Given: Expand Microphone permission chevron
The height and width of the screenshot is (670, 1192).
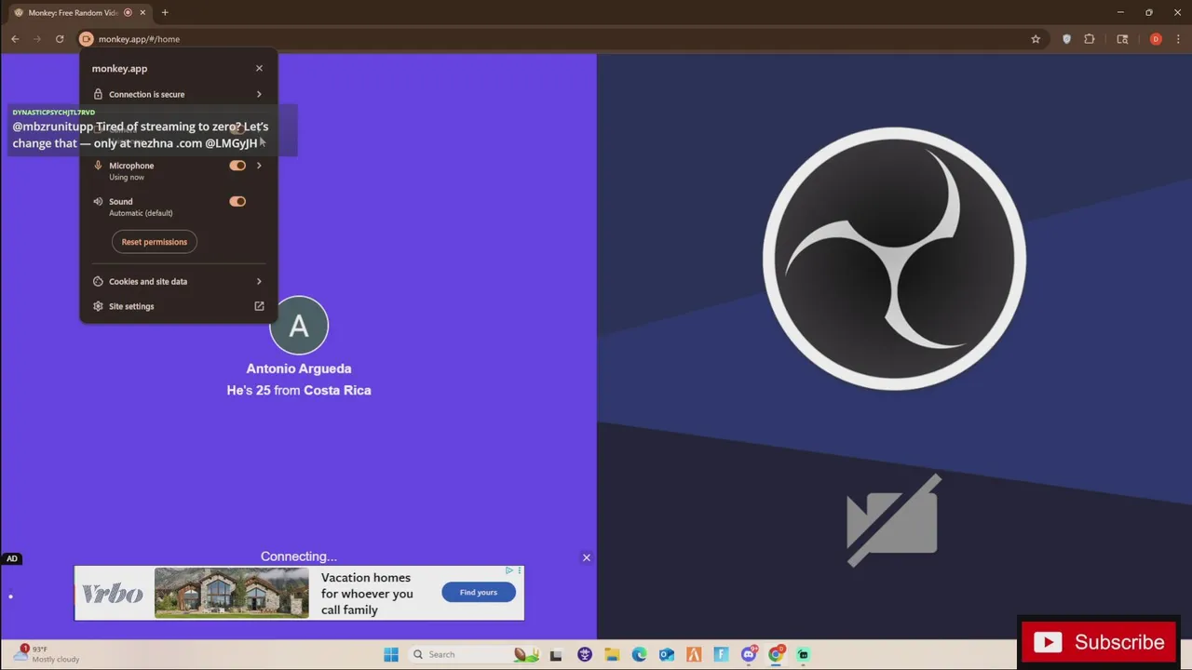Looking at the screenshot, I should (x=259, y=166).
